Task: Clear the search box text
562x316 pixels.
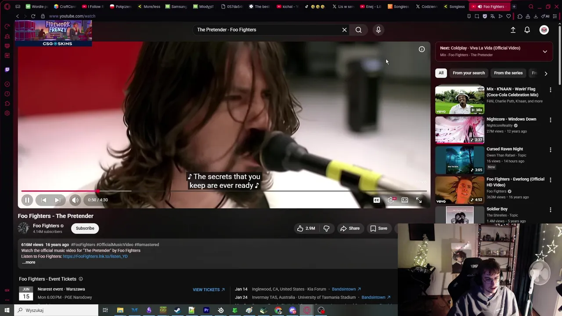Action: click(x=345, y=30)
